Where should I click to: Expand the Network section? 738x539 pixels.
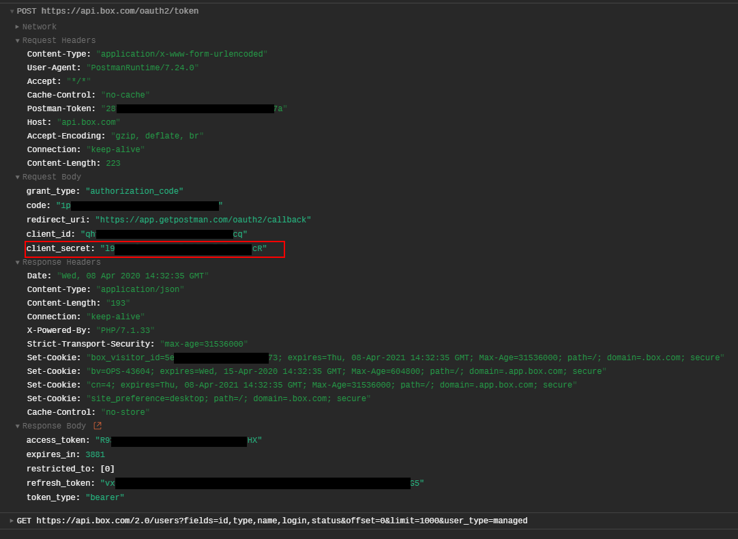[17, 26]
